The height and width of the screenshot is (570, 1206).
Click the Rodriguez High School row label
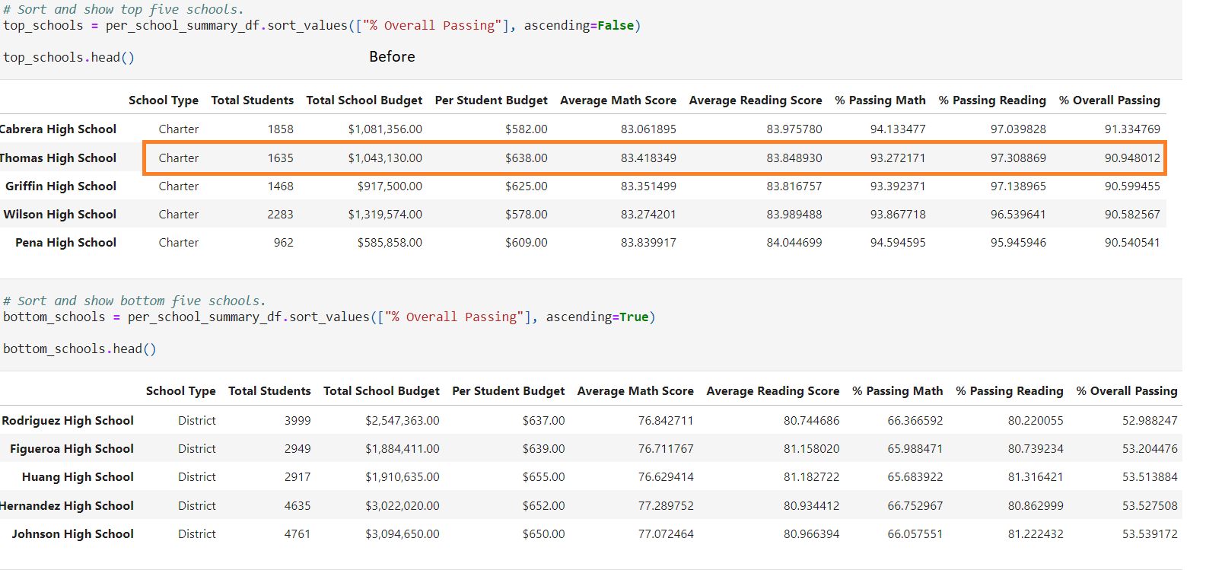(68, 421)
